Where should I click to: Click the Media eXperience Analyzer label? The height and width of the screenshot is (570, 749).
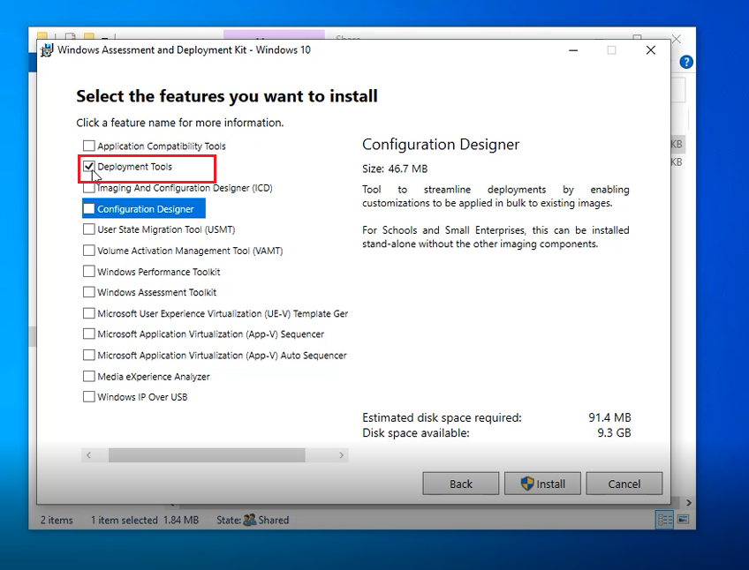click(154, 377)
